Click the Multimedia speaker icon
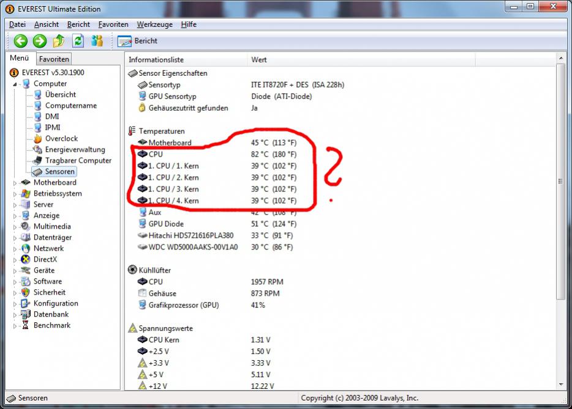The image size is (572, 409). (x=26, y=226)
